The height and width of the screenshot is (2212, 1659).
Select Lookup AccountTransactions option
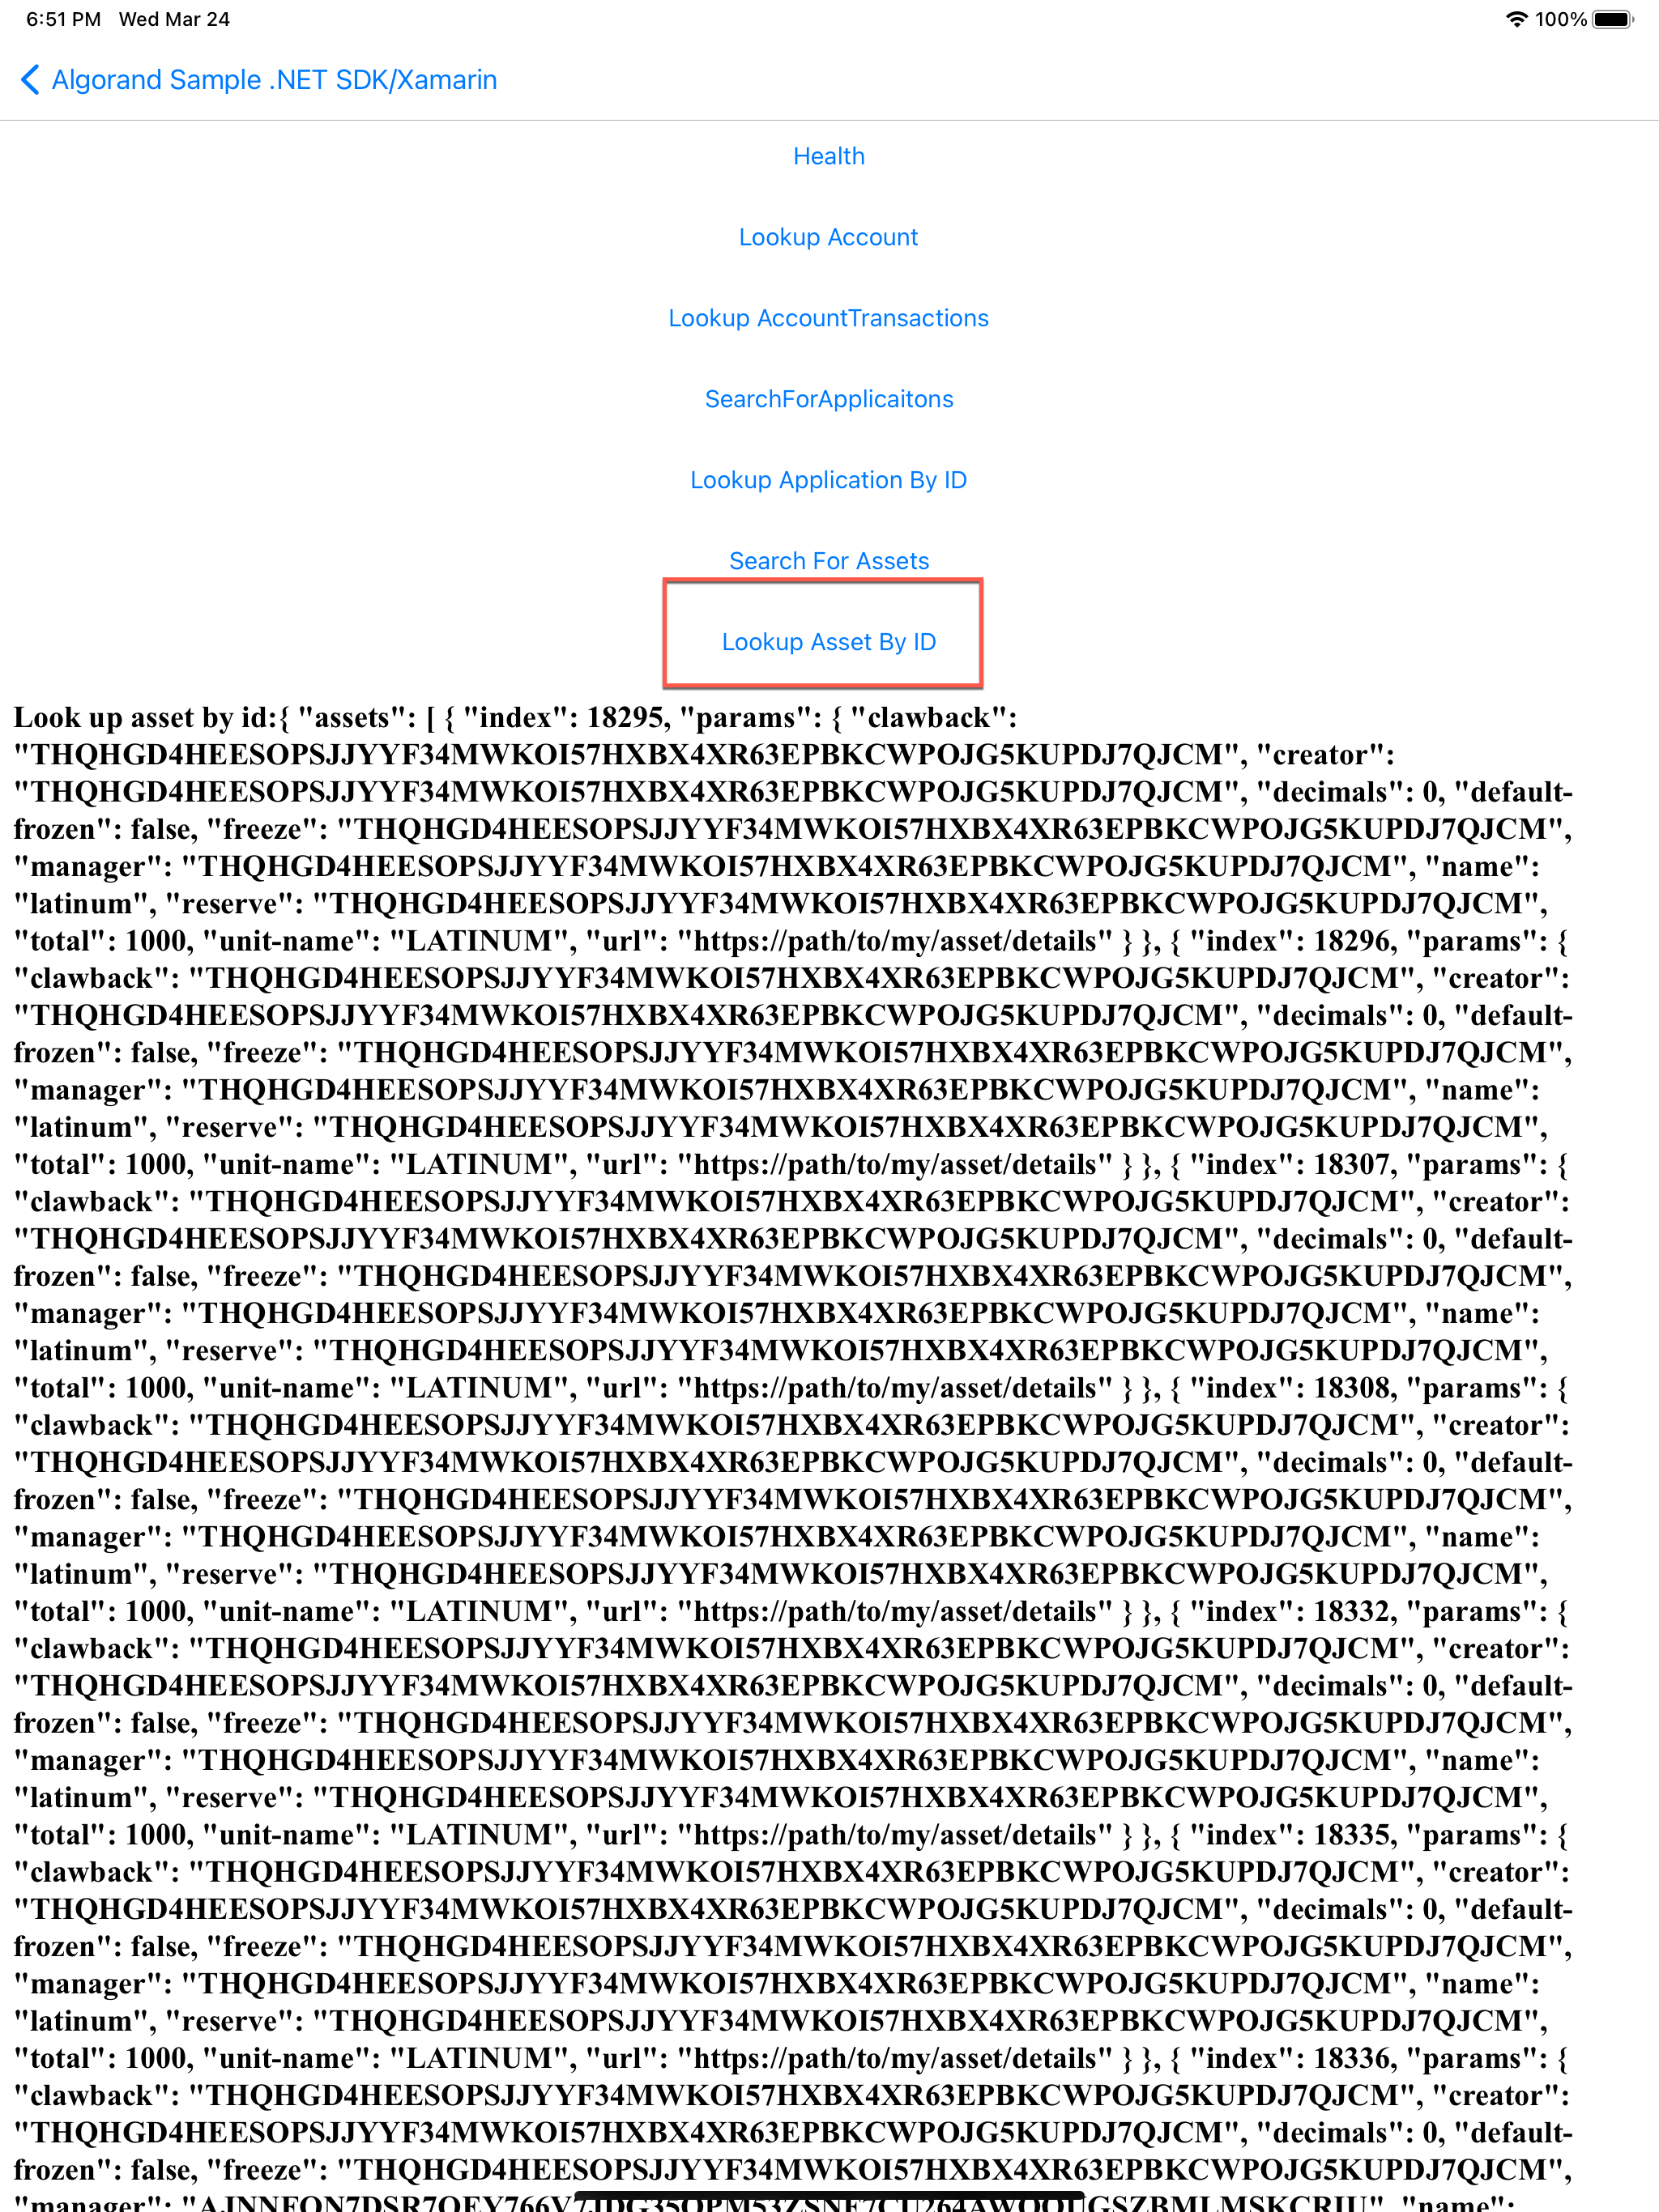pyautogui.click(x=829, y=317)
